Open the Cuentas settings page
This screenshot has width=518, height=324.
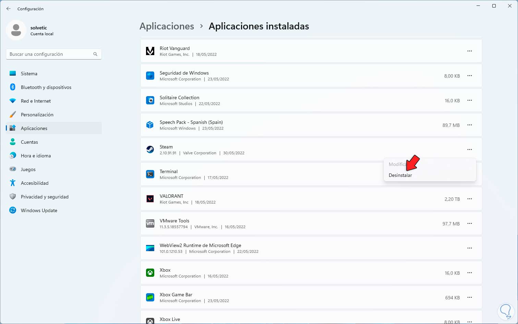[x=54, y=142]
